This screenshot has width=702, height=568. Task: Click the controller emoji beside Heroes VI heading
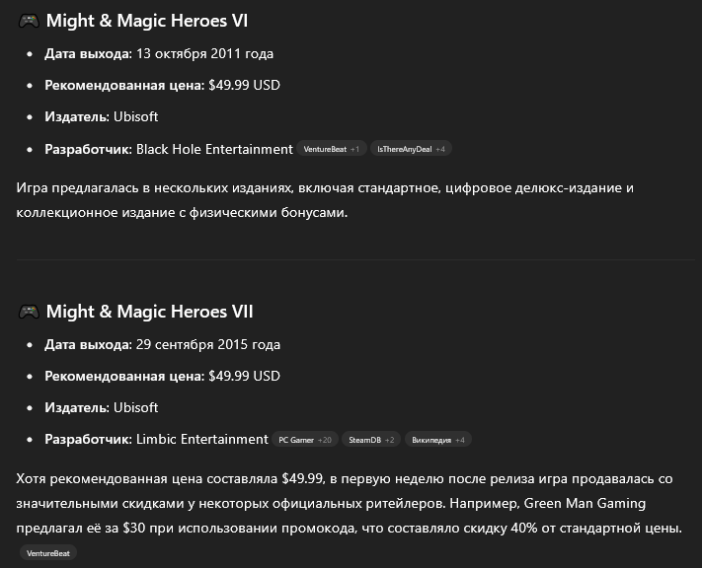click(29, 21)
